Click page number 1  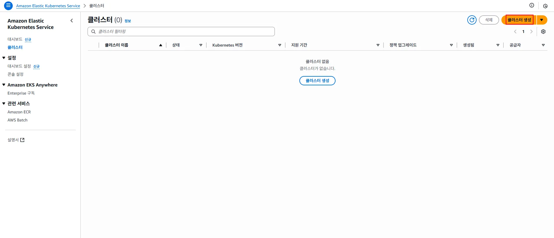[x=523, y=32]
